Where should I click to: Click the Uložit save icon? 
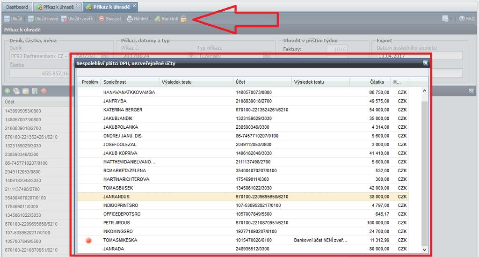click(x=7, y=19)
